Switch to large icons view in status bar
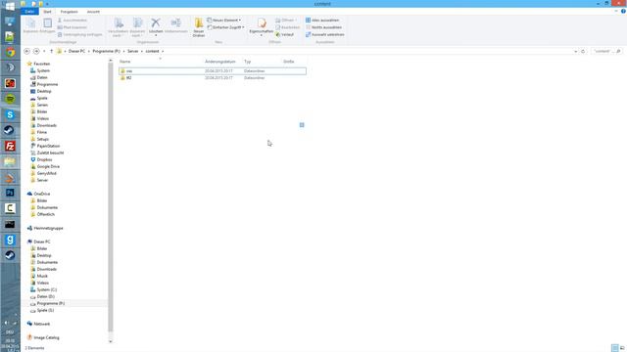627x352 pixels. click(x=622, y=348)
